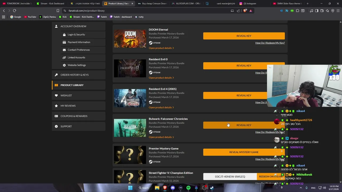Go to Order History & Keys
342x192 pixels.
click(x=79, y=75)
